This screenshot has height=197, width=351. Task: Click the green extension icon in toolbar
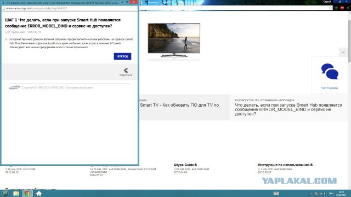coord(336,8)
